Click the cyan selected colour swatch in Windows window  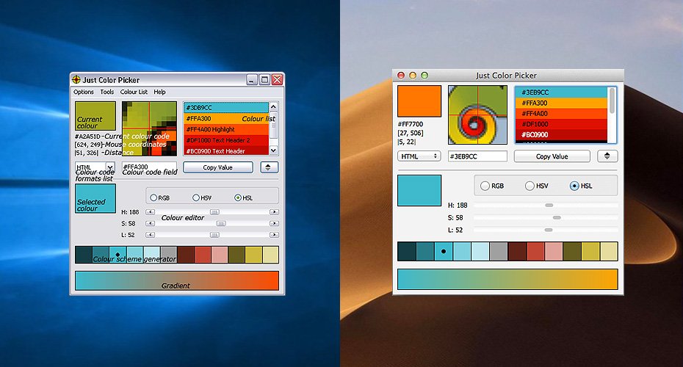click(x=95, y=198)
